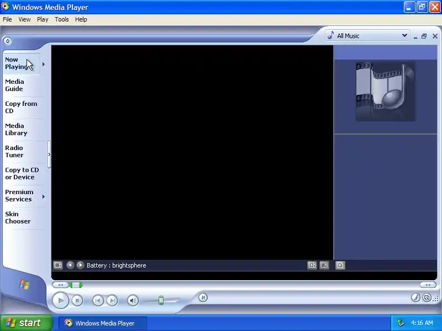The width and height of the screenshot is (442, 331).
Task: Select Windows Media Player taskbar button
Action: [x=103, y=323]
